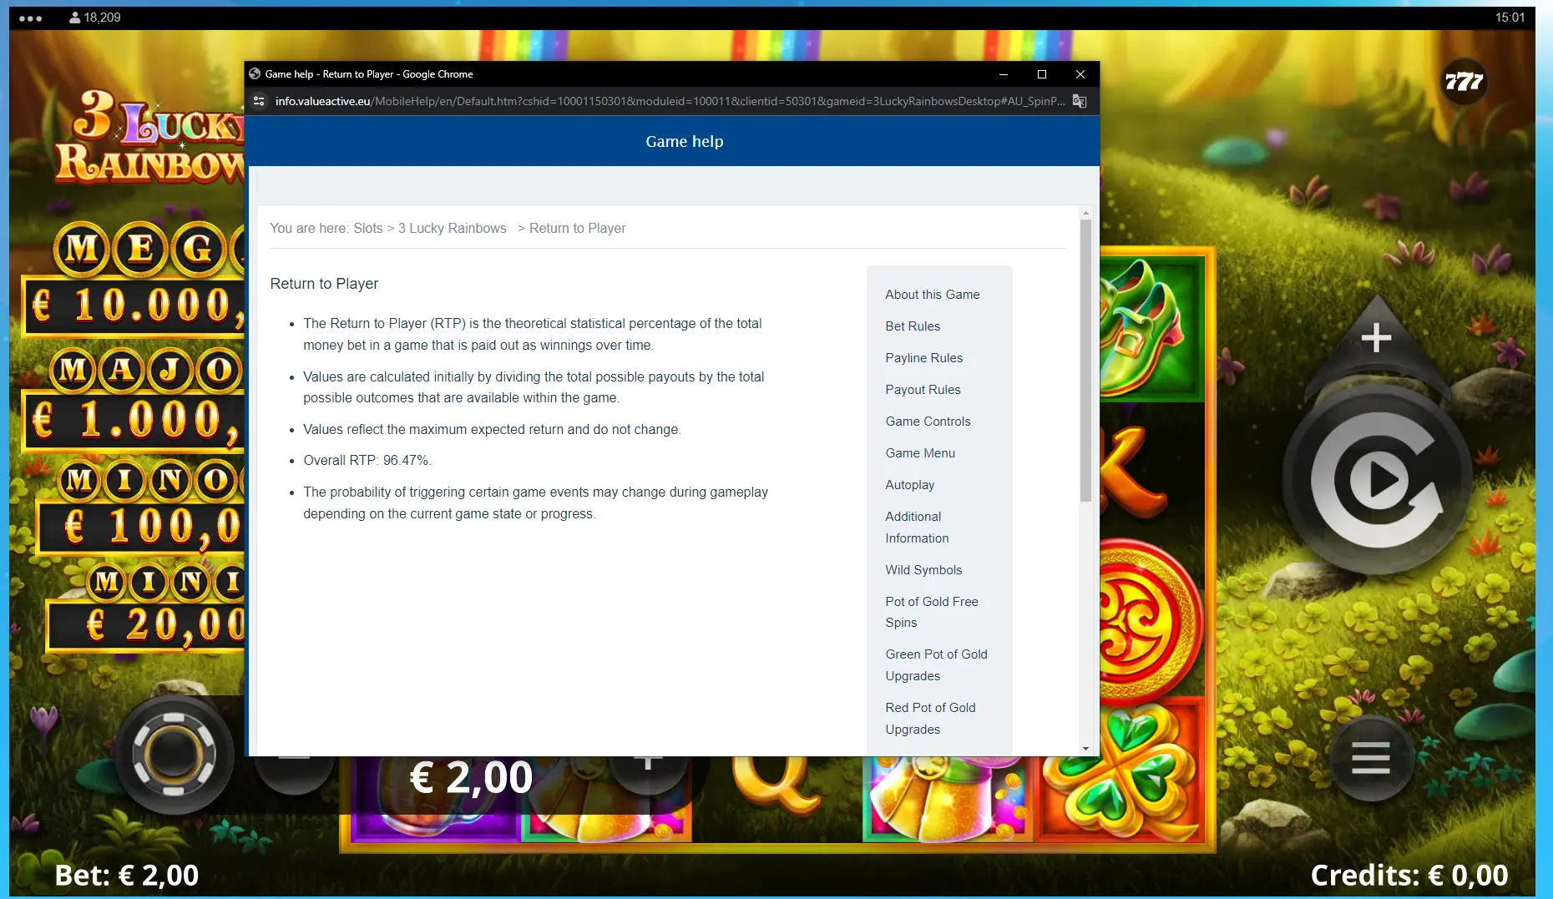Click the Slots breadcrumb link
This screenshot has height=899, width=1553.
coord(367,229)
